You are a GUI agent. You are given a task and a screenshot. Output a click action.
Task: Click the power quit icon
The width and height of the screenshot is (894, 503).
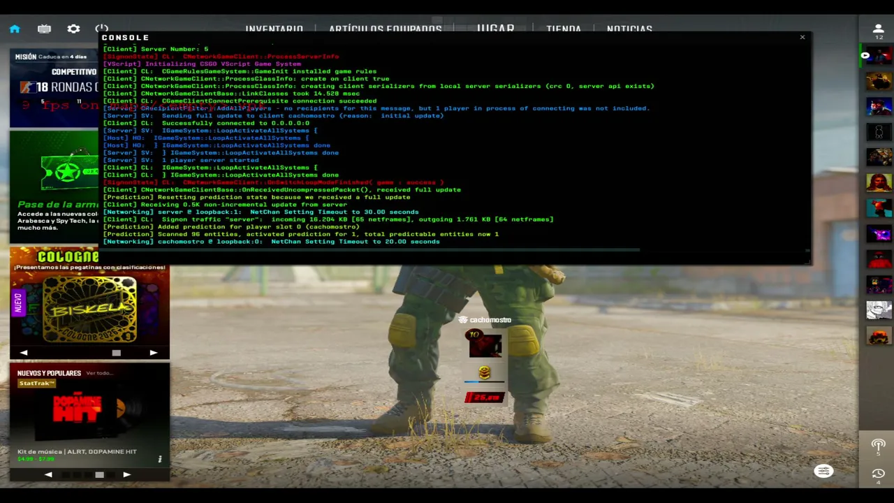pos(102,29)
